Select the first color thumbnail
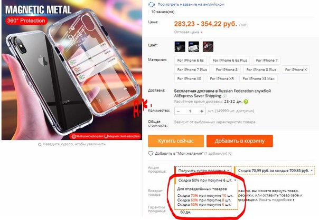This screenshot has width=319, height=220. (x=180, y=47)
